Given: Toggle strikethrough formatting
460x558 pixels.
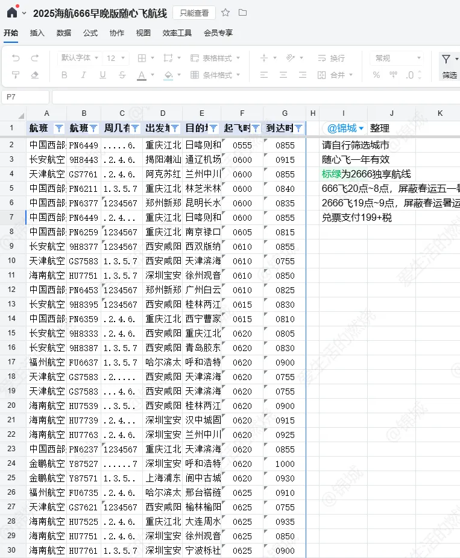Looking at the screenshot, I should click(x=122, y=75).
